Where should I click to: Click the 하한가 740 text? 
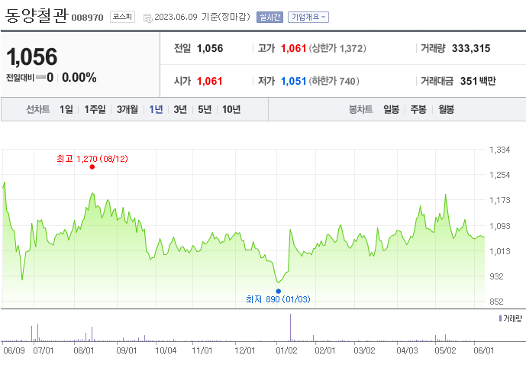click(x=334, y=81)
